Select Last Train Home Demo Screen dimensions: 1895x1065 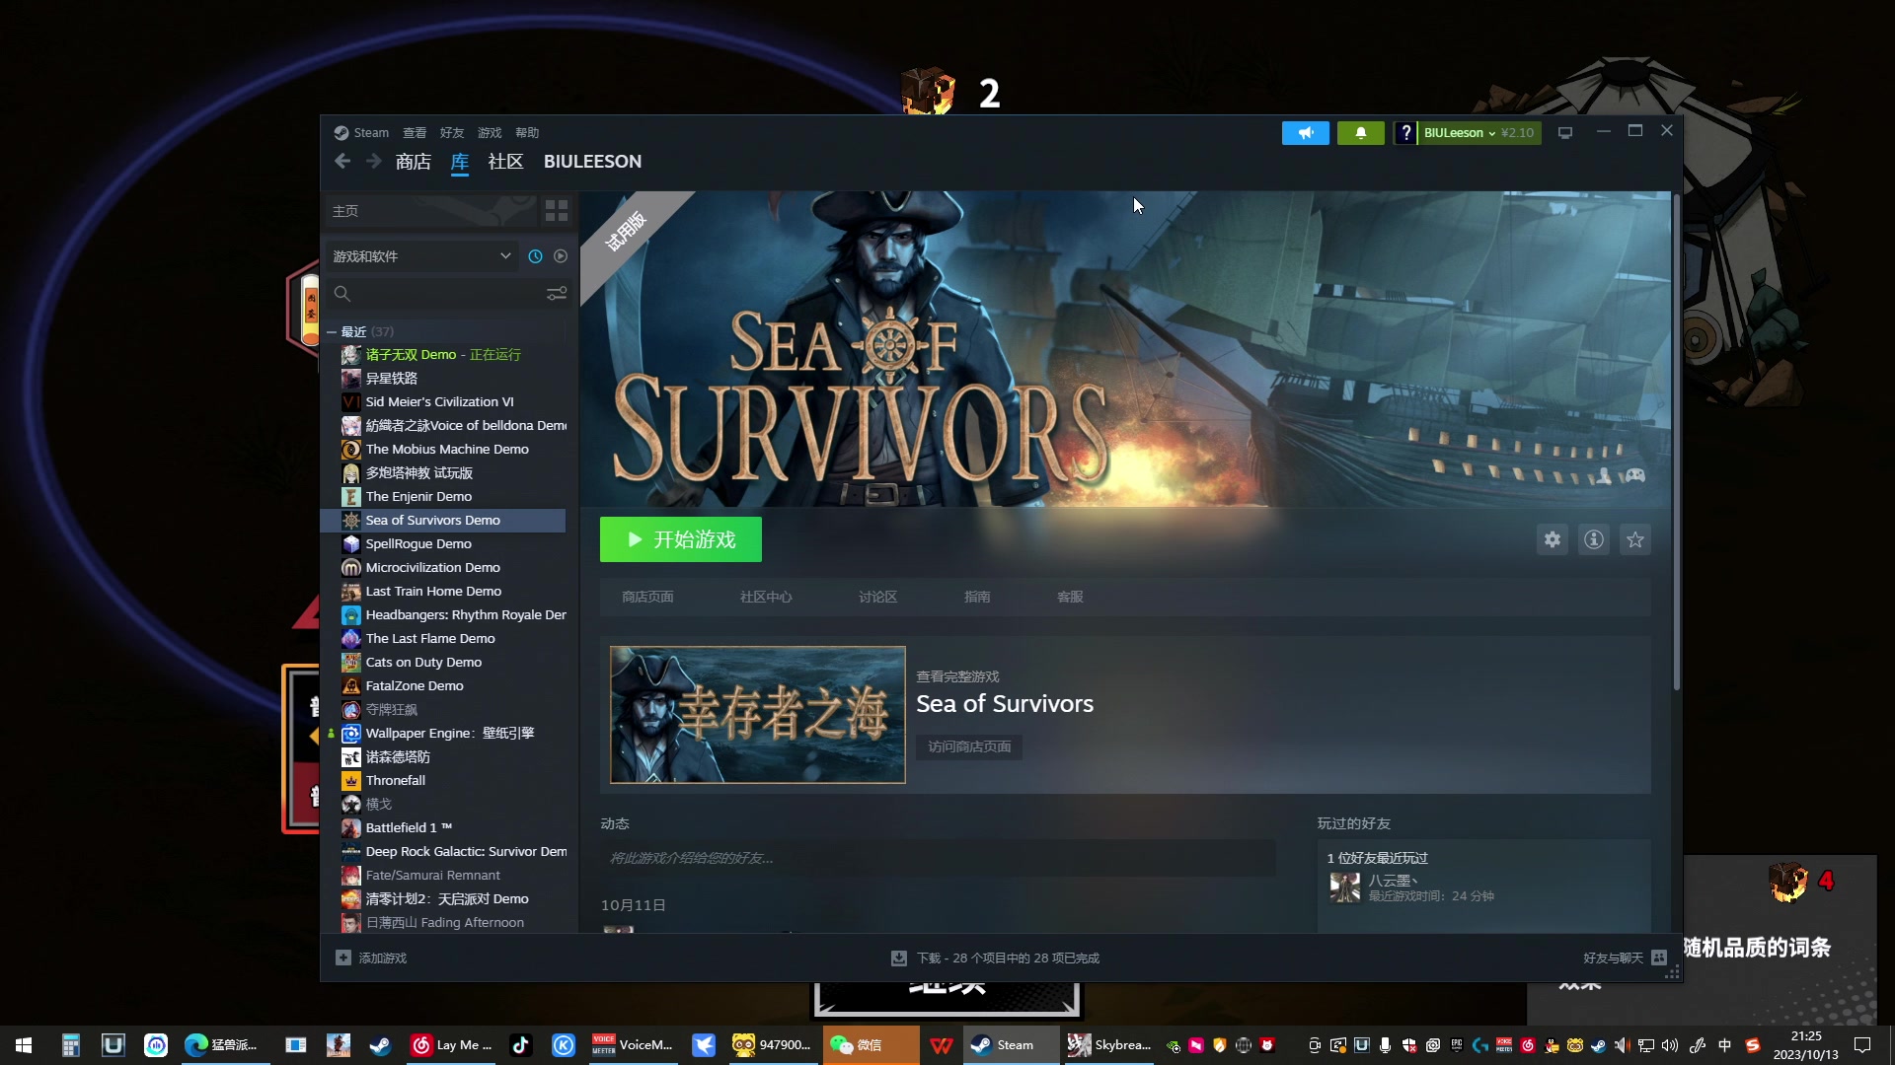pos(444,592)
